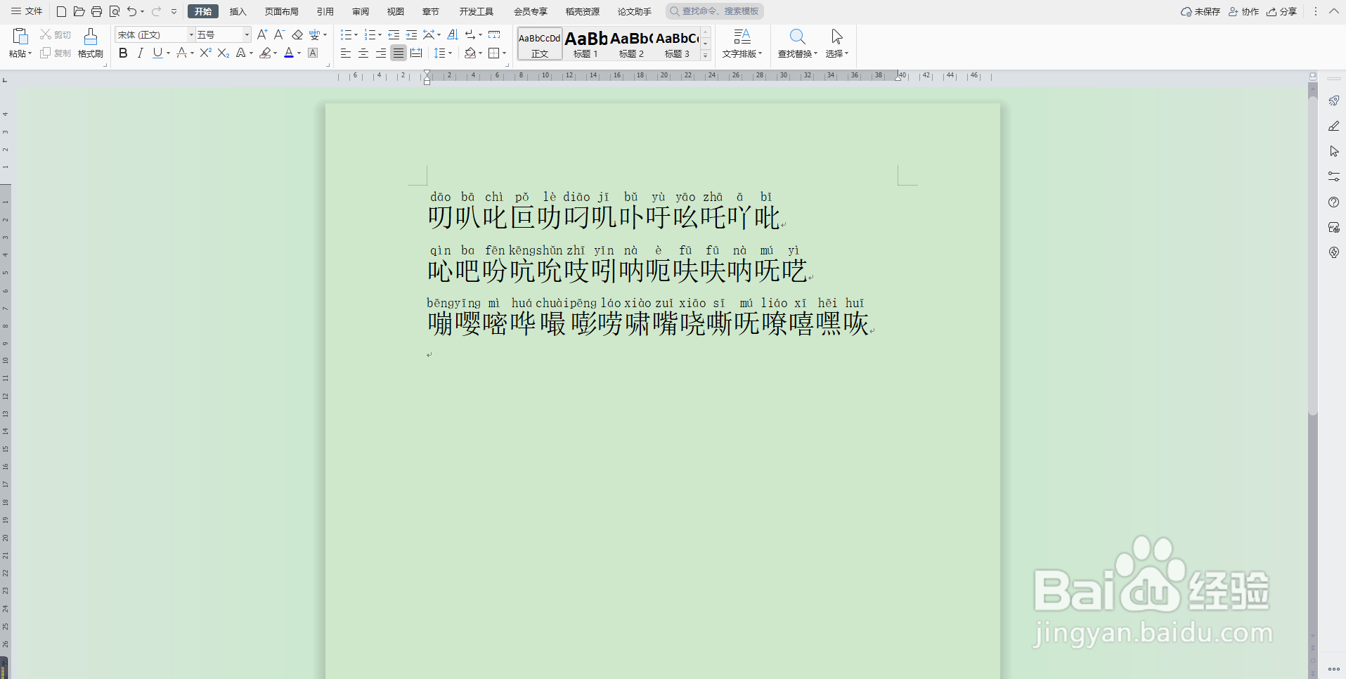Apply the 正文 style

point(540,44)
